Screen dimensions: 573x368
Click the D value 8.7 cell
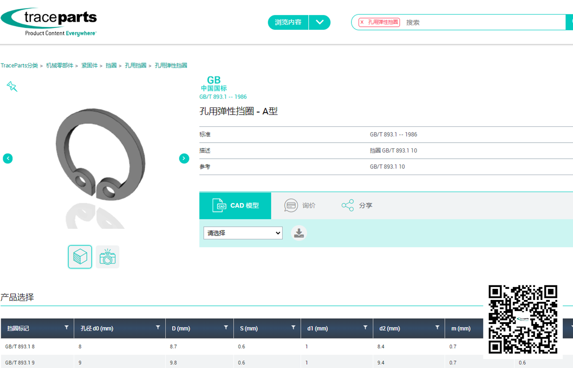pos(200,346)
